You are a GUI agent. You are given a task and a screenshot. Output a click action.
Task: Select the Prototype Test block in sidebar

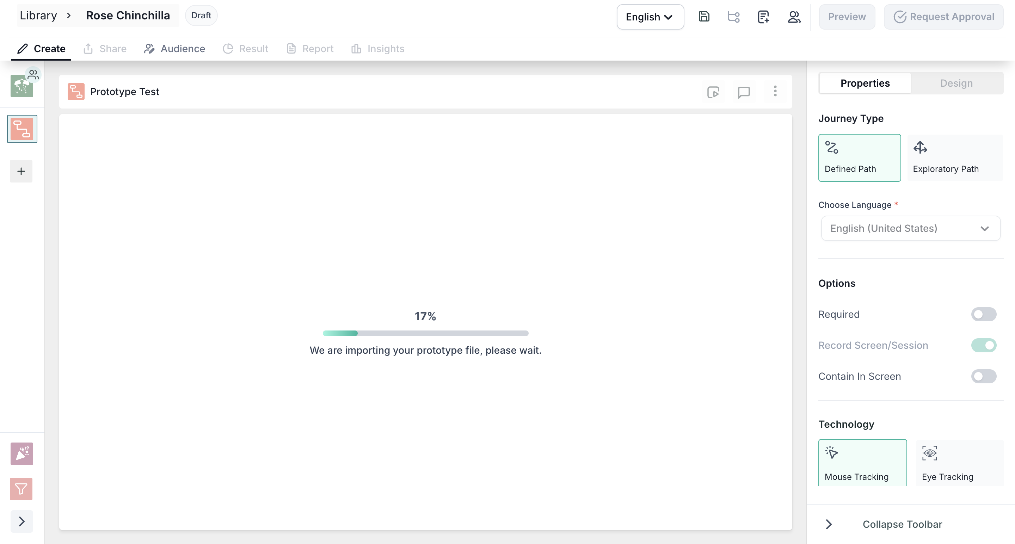point(22,129)
